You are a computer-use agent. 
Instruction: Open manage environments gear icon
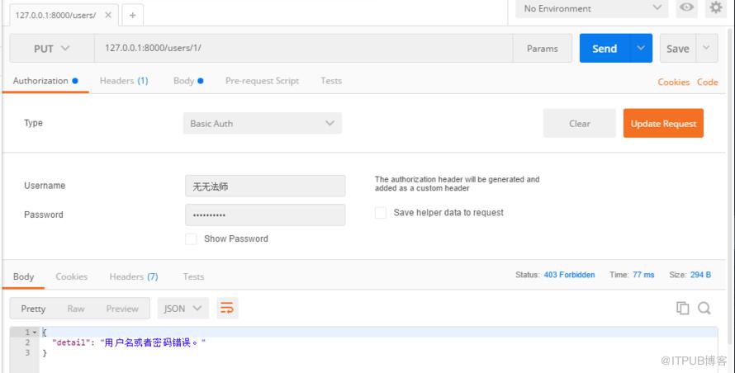[716, 7]
